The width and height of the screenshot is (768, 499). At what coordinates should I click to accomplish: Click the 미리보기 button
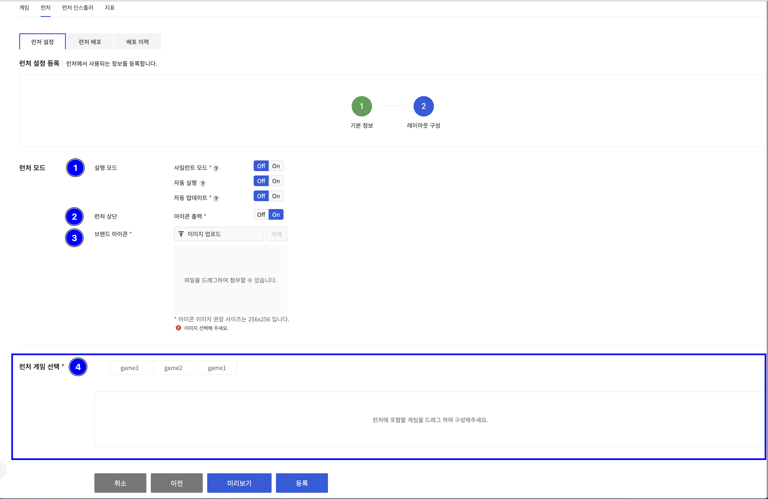tap(239, 483)
